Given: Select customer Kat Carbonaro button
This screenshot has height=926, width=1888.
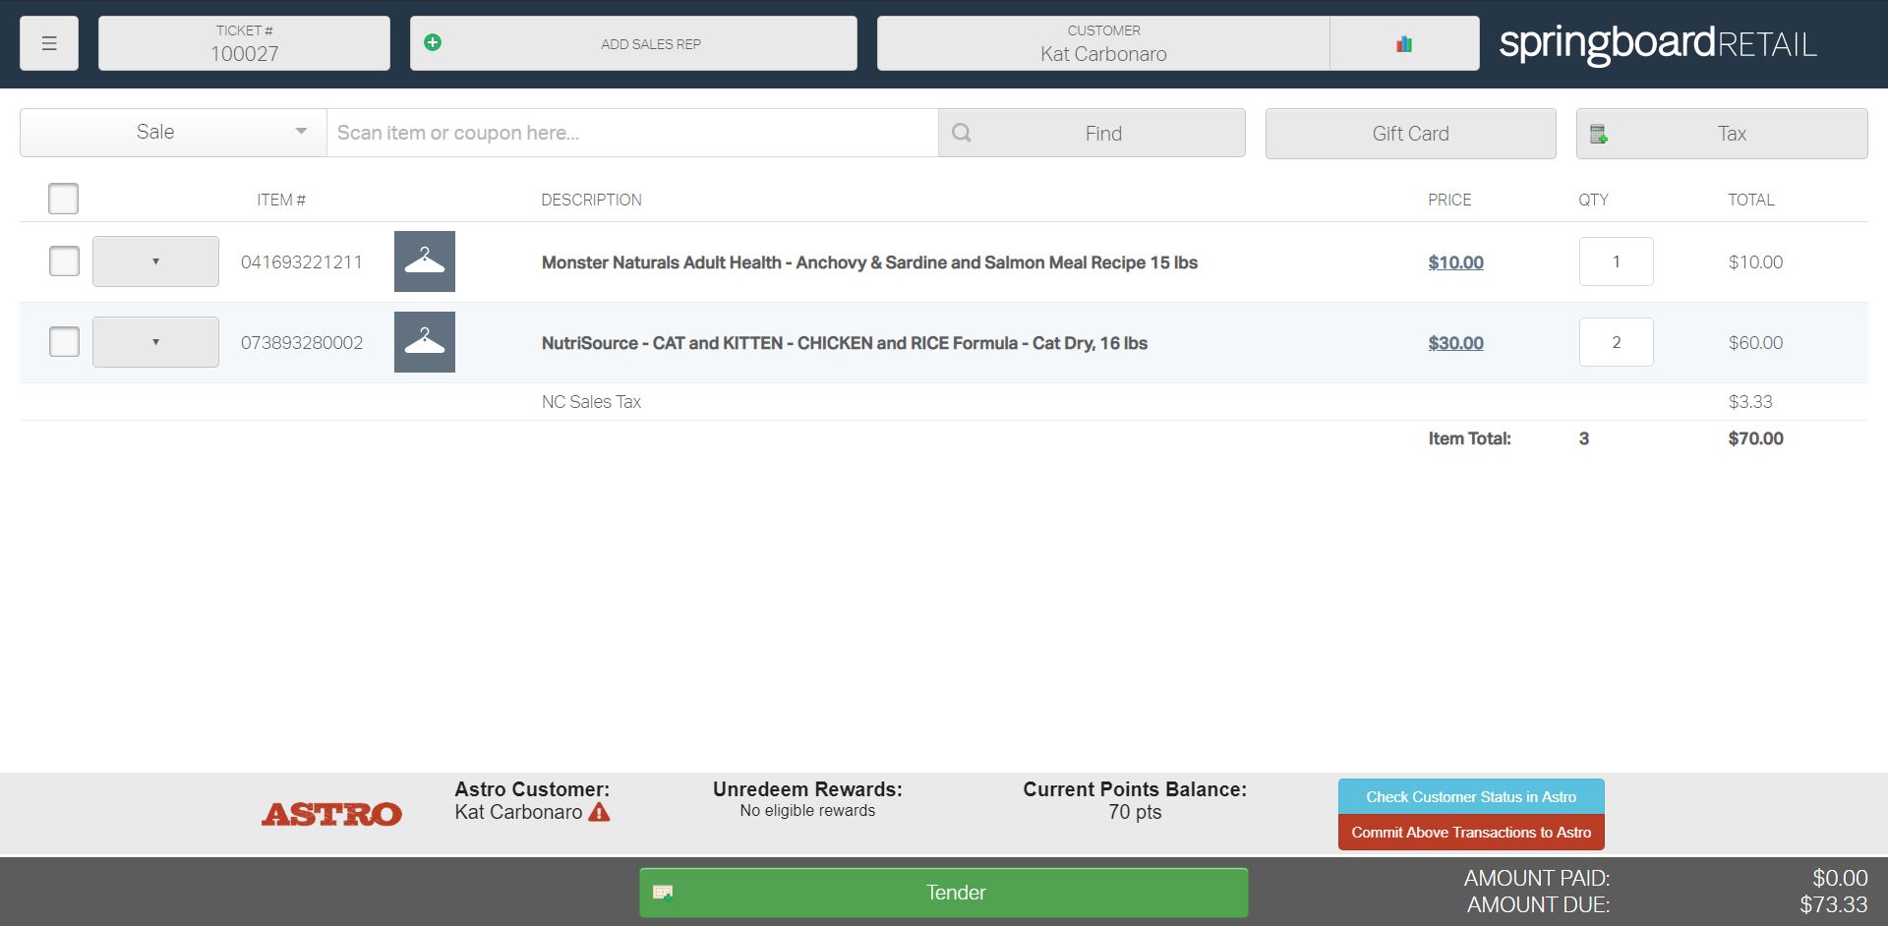Looking at the screenshot, I should pos(1103,43).
